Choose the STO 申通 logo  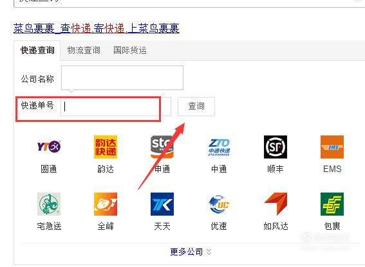pos(162,147)
